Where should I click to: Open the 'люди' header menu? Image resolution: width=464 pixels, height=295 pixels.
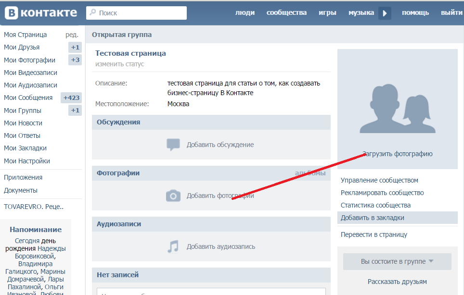point(245,12)
